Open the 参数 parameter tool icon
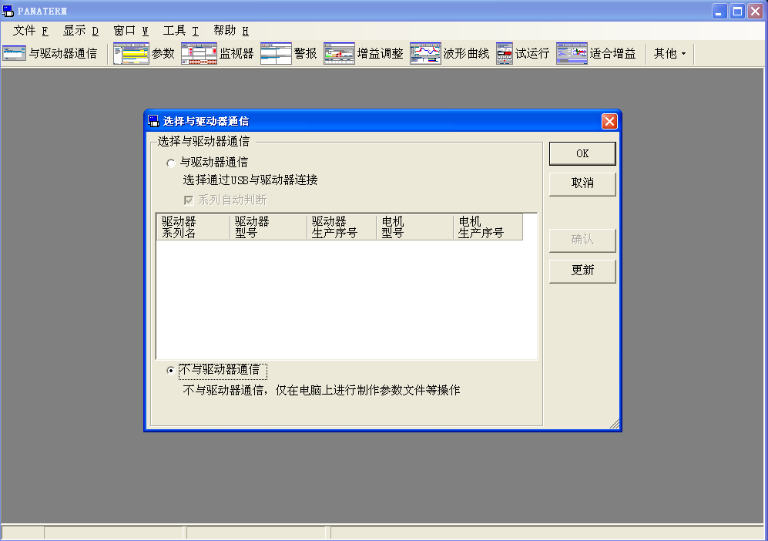This screenshot has height=541, width=768. coord(130,54)
